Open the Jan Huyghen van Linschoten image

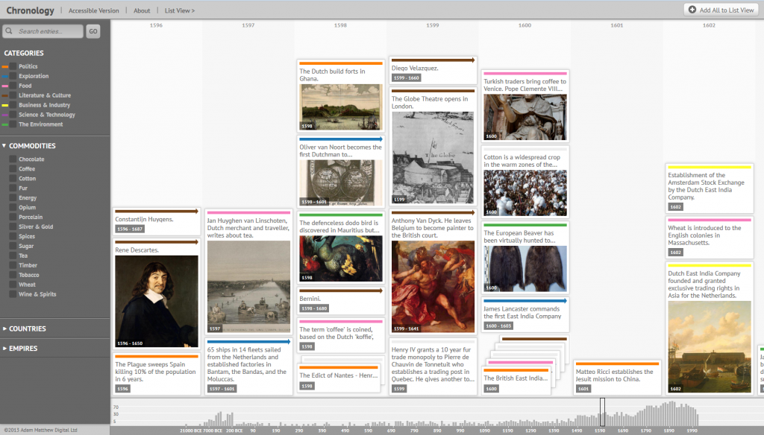[248, 287]
